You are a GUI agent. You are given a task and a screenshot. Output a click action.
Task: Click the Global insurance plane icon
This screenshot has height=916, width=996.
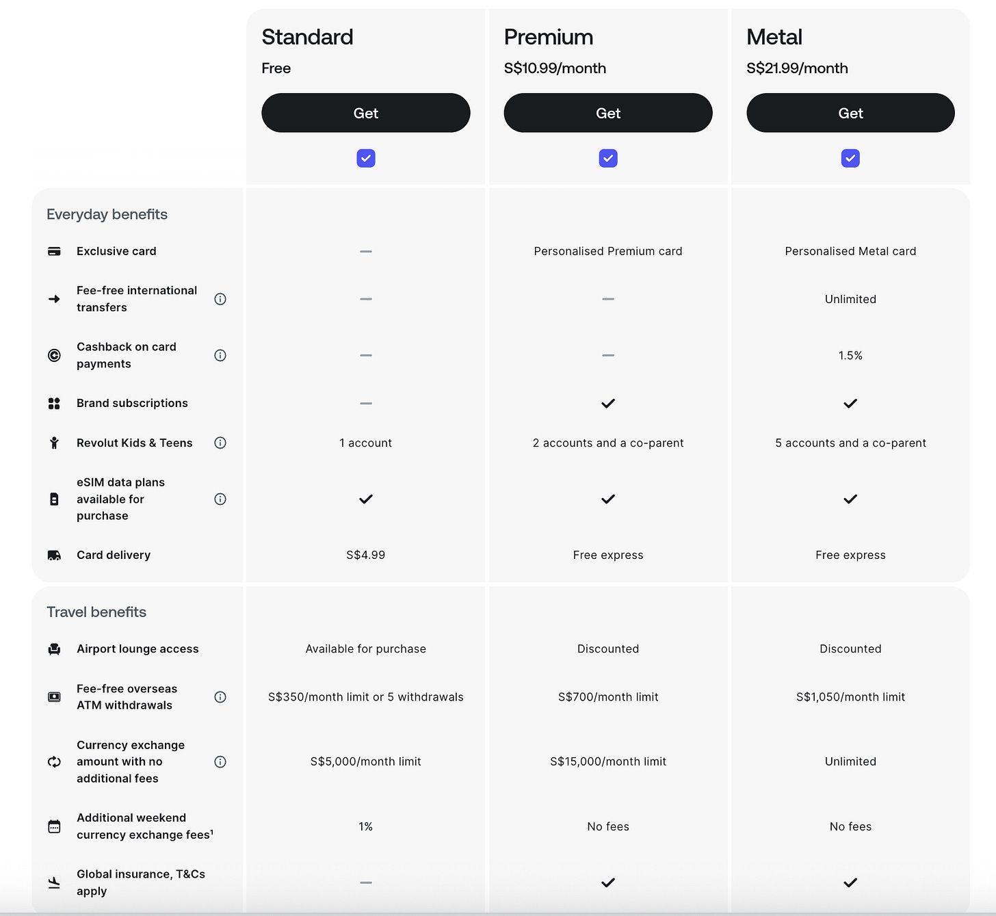coord(54,882)
